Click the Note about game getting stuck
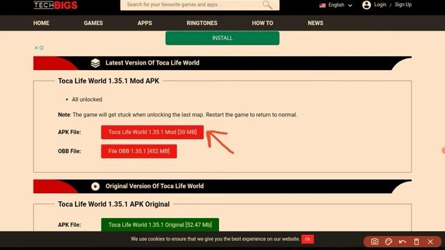The image size is (445, 250). point(177,115)
